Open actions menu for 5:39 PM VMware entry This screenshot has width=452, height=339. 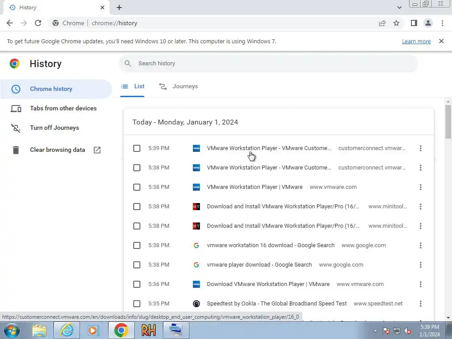[420, 148]
